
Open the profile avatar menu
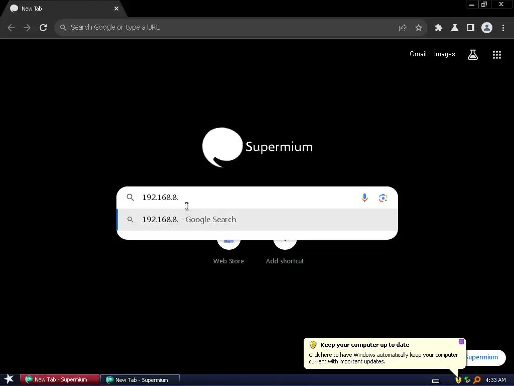click(x=487, y=28)
